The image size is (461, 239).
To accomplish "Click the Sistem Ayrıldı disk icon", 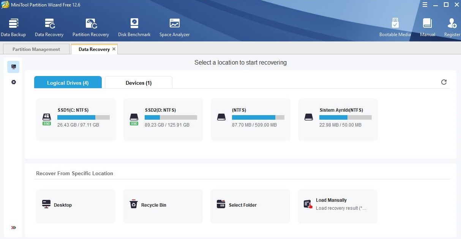I will pos(309,117).
